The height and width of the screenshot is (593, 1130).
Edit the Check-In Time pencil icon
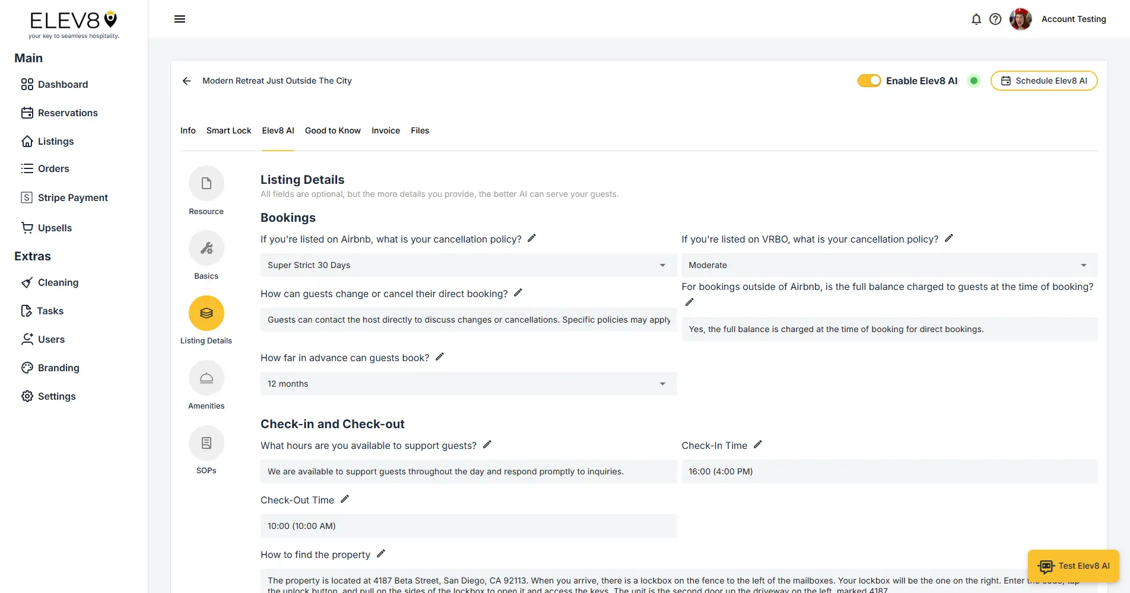pos(758,445)
